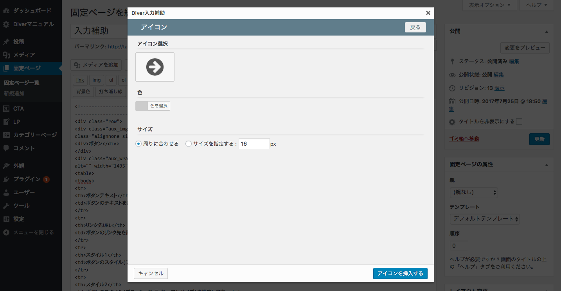Select the fit-to-surroundings size radio button
The image size is (561, 291).
138,144
